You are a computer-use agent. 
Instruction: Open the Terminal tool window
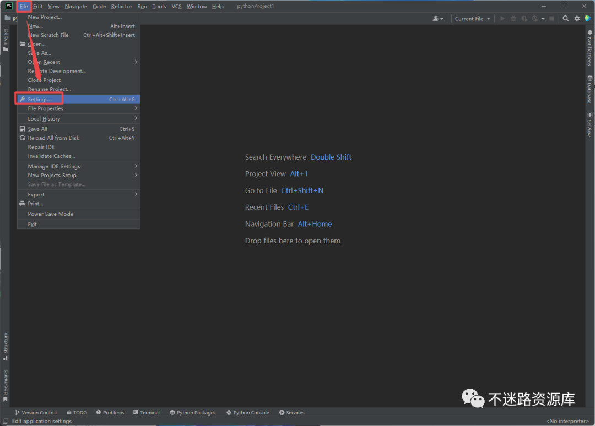(x=147, y=413)
